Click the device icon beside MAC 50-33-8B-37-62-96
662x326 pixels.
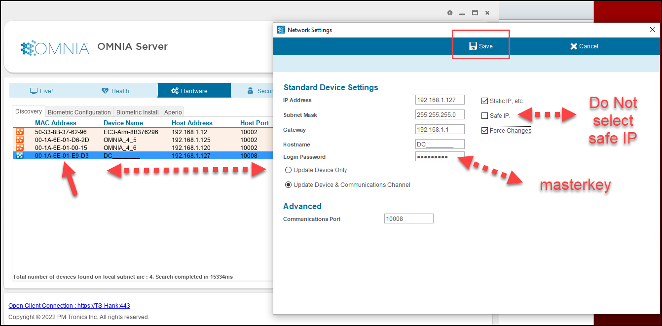pyautogui.click(x=20, y=132)
